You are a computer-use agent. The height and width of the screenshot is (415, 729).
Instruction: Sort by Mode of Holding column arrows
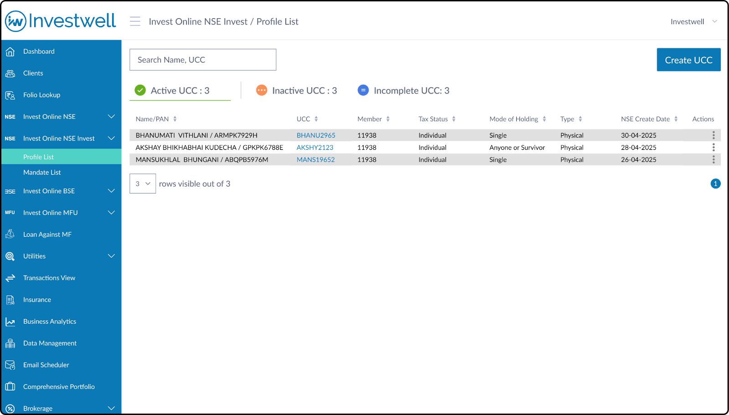tap(544, 119)
